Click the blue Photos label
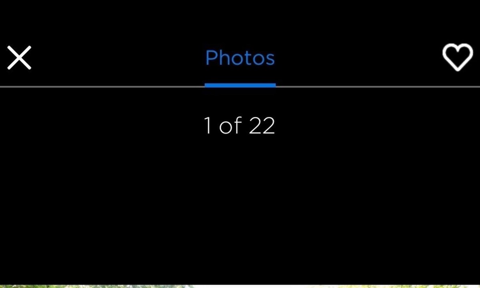The width and height of the screenshot is (480, 288). coord(240,58)
